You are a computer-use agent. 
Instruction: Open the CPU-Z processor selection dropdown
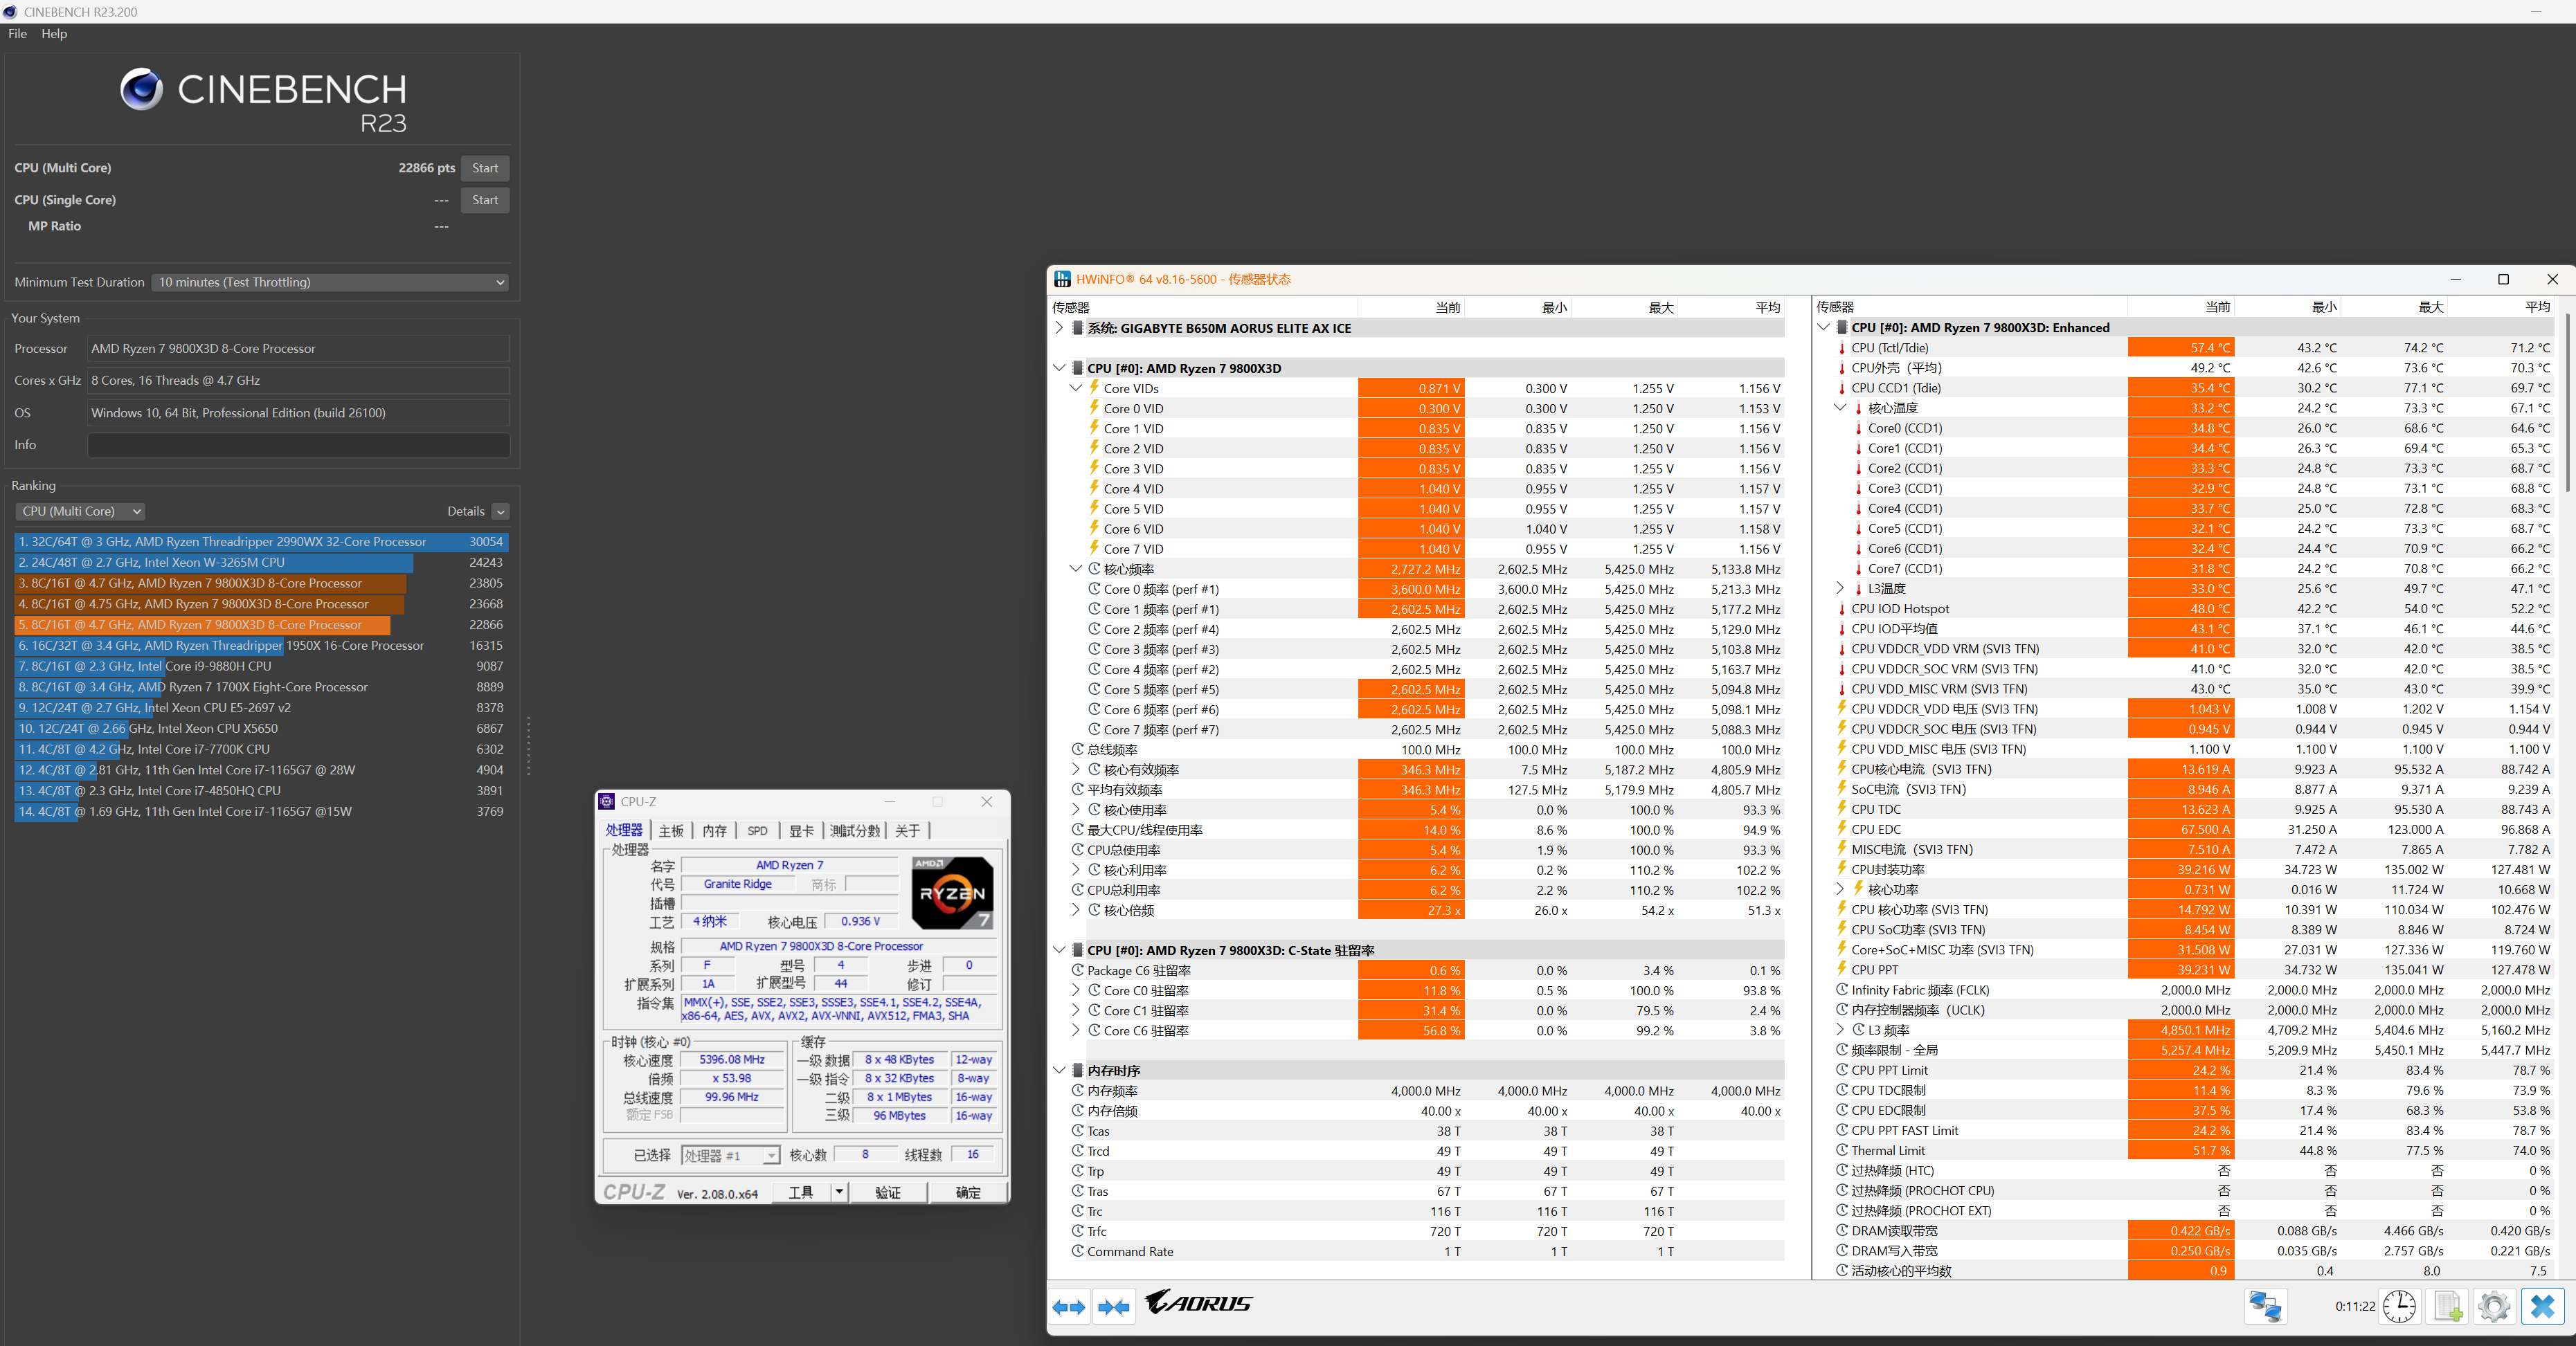(771, 1155)
